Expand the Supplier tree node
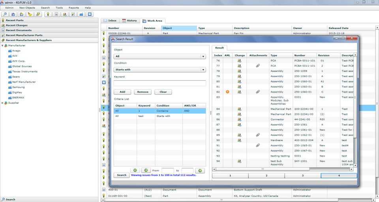 point(2,103)
